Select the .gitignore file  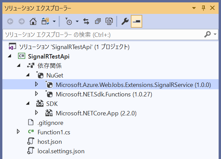tap(50, 123)
